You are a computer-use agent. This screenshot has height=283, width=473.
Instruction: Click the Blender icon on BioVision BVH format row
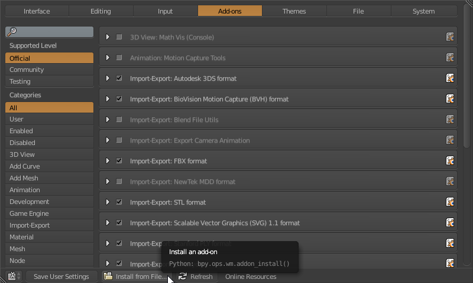coord(450,98)
